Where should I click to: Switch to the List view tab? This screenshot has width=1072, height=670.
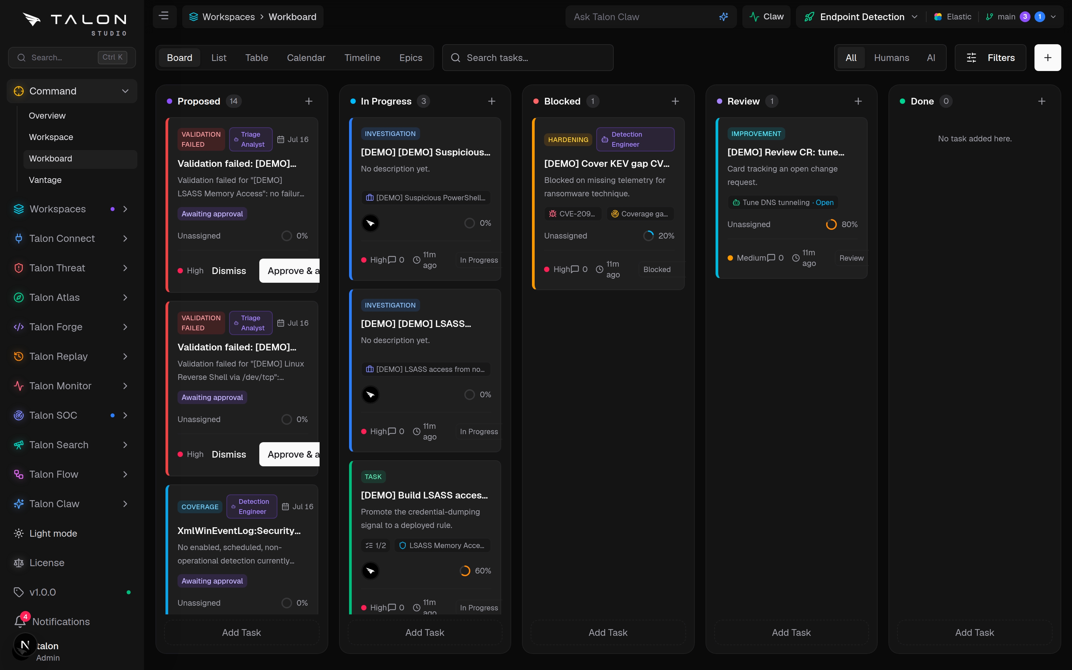(x=219, y=58)
